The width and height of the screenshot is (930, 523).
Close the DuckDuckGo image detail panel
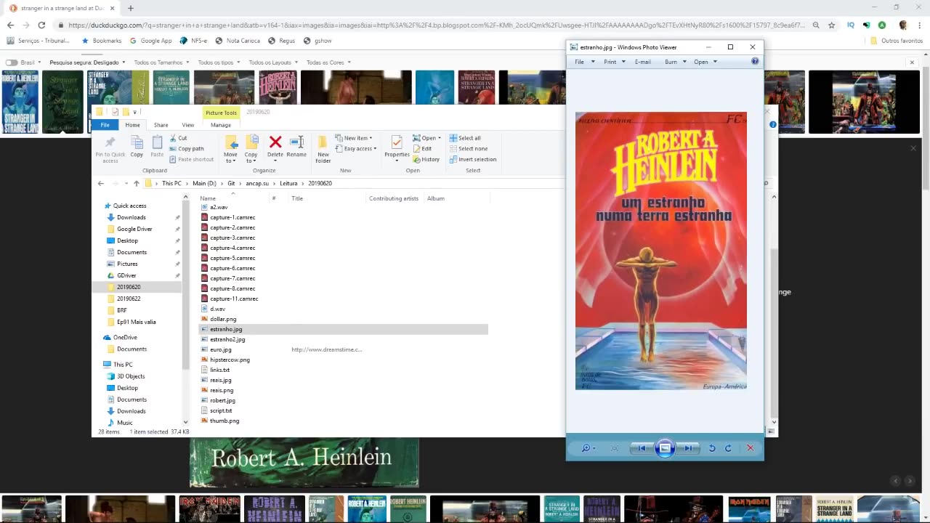click(913, 148)
